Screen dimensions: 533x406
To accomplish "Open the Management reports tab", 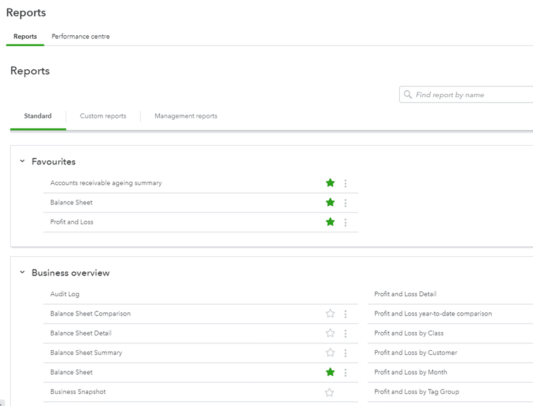I will click(x=186, y=116).
